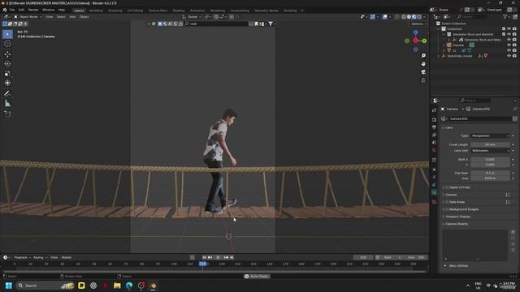520x292 pixels.
Task: Disable Camera object in renders
Action: [x=514, y=45]
